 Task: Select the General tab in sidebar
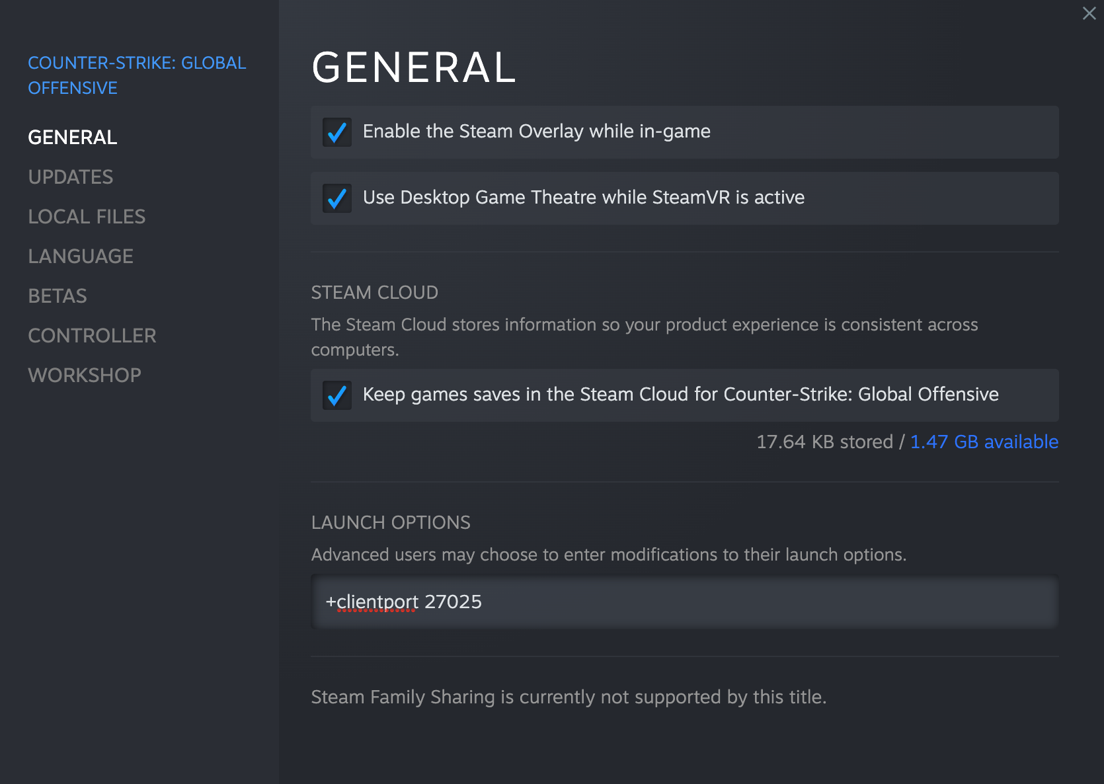[73, 137]
